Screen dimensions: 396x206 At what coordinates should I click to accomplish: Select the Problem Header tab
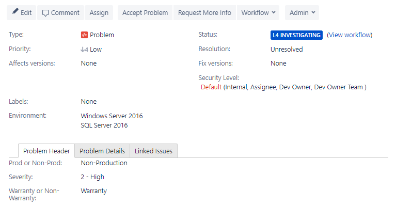pyautogui.click(x=46, y=151)
